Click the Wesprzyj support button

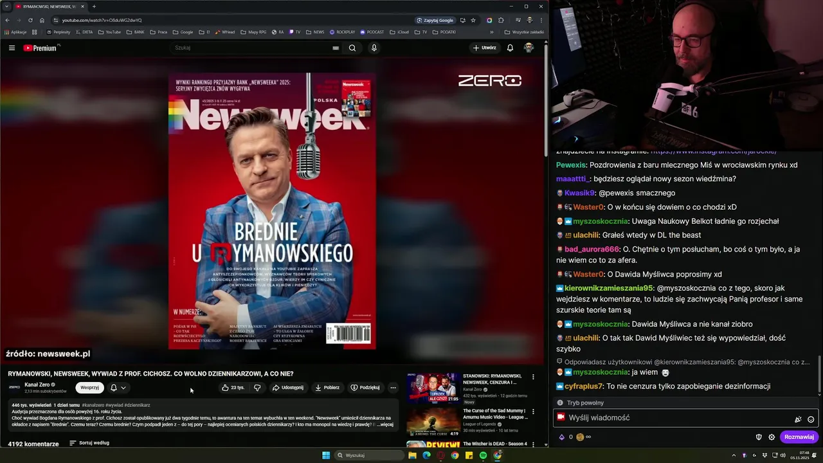(89, 388)
